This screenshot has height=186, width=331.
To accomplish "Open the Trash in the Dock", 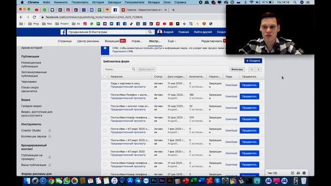I will tap(304, 181).
